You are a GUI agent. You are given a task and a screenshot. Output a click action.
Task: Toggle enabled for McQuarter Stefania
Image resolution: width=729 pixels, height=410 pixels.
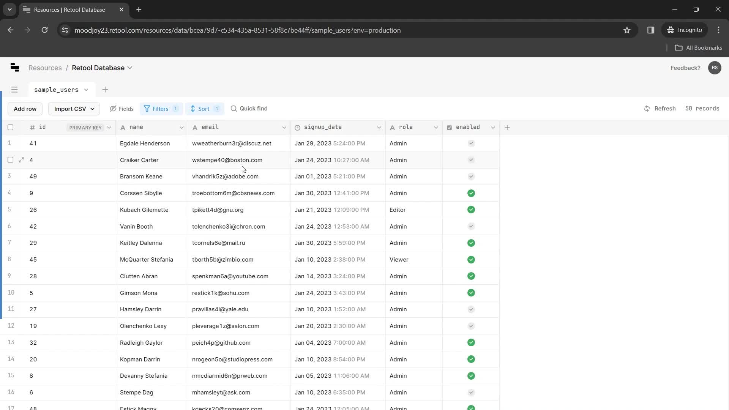tap(471, 260)
